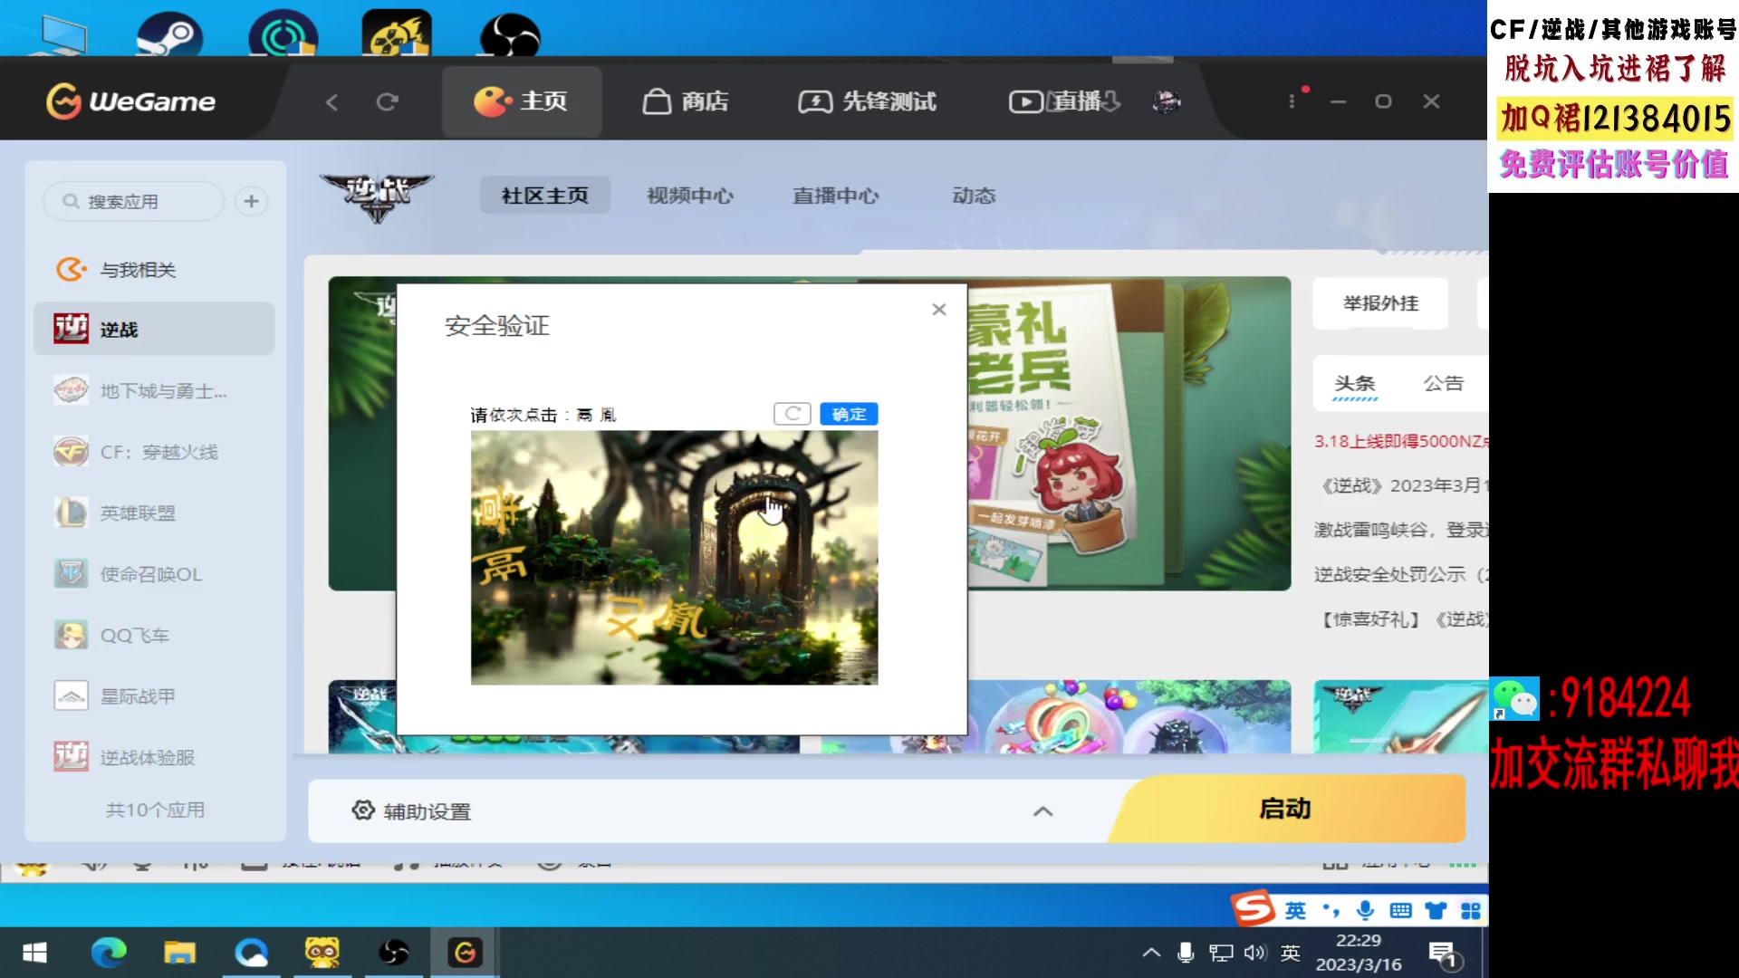This screenshot has height=978, width=1739.
Task: Show hidden system tray icons
Action: click(x=1151, y=953)
